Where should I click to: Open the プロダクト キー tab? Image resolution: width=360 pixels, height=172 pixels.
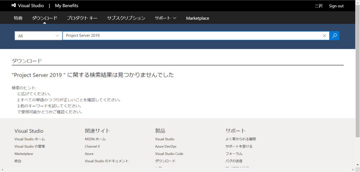[82, 18]
